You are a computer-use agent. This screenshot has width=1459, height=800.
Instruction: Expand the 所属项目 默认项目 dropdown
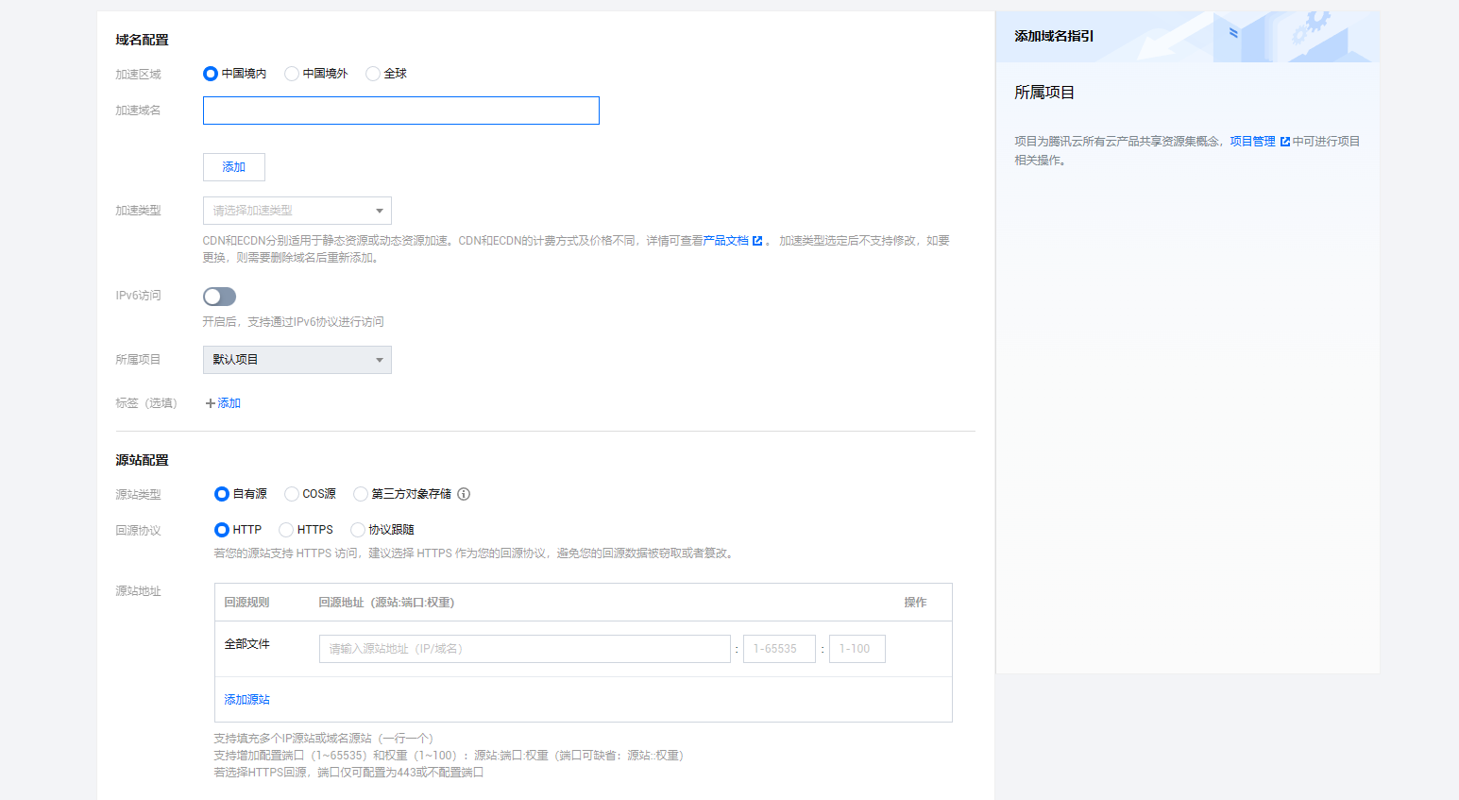click(x=297, y=360)
